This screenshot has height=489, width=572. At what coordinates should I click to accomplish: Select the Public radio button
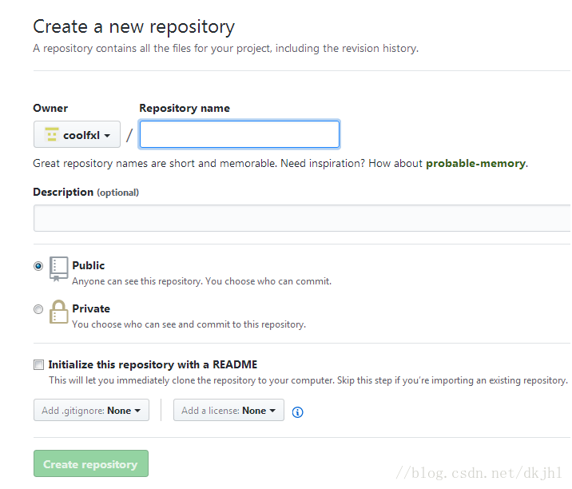click(x=38, y=266)
